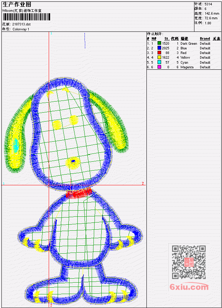Click the '72.6 mm' width value

click(x=211, y=18)
